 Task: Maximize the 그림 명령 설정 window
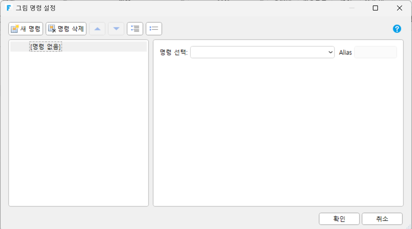(x=375, y=8)
